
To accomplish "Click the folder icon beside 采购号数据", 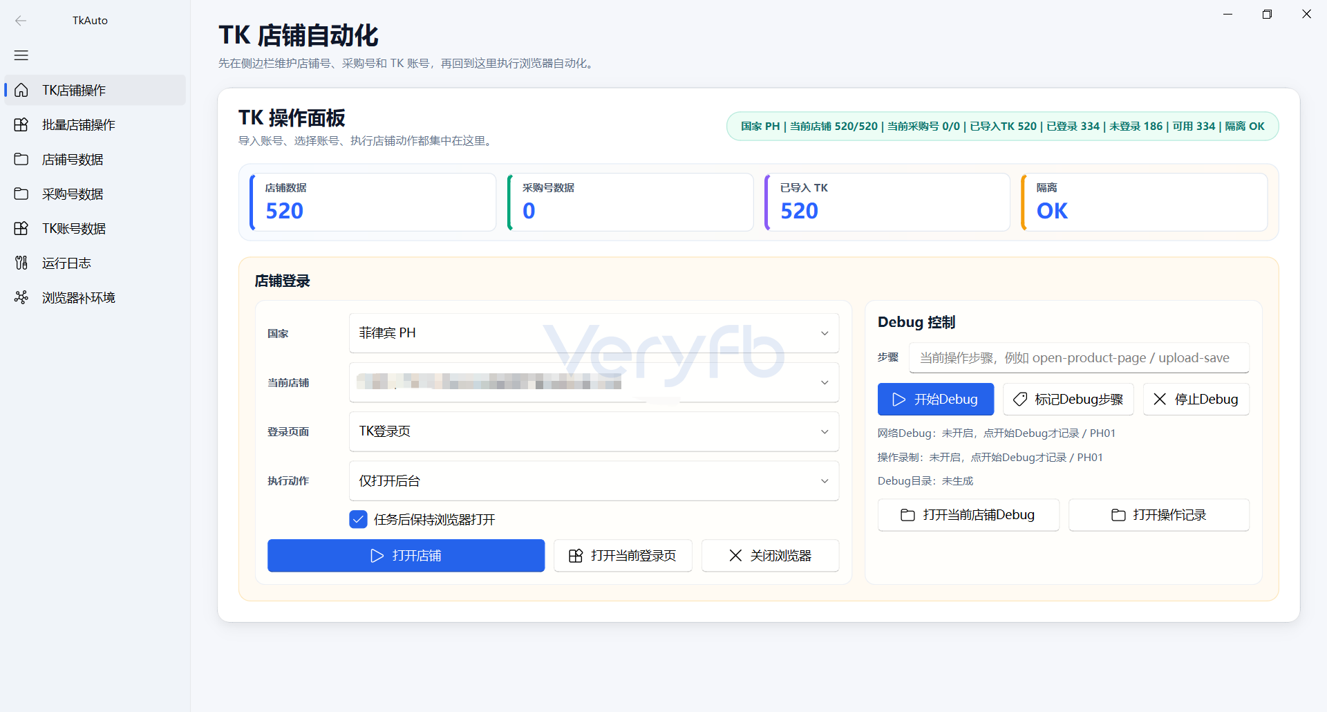I will [21, 194].
